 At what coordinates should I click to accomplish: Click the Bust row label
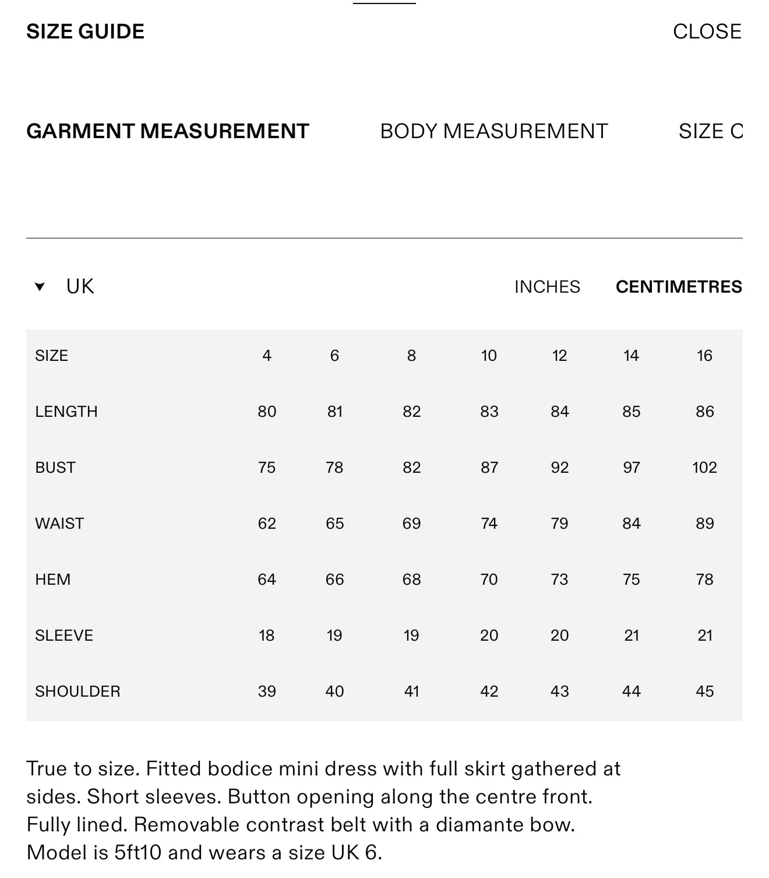coord(55,468)
